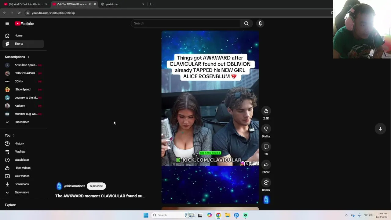Open Articulate Apolo subscription channel

pos(23,65)
